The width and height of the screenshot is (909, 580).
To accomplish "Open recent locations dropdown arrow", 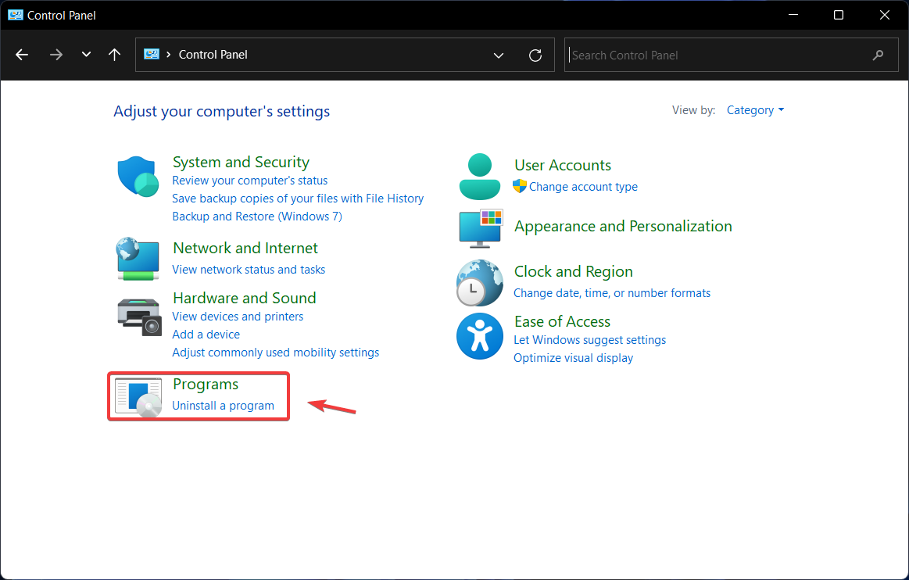I will pos(87,55).
